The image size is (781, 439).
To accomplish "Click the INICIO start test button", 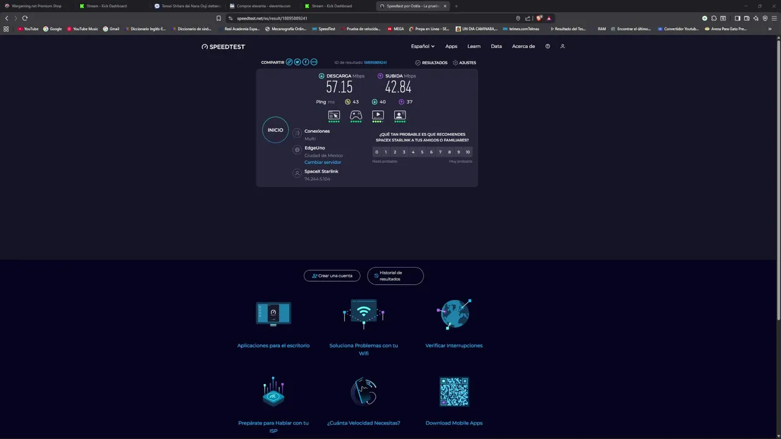I will point(275,130).
